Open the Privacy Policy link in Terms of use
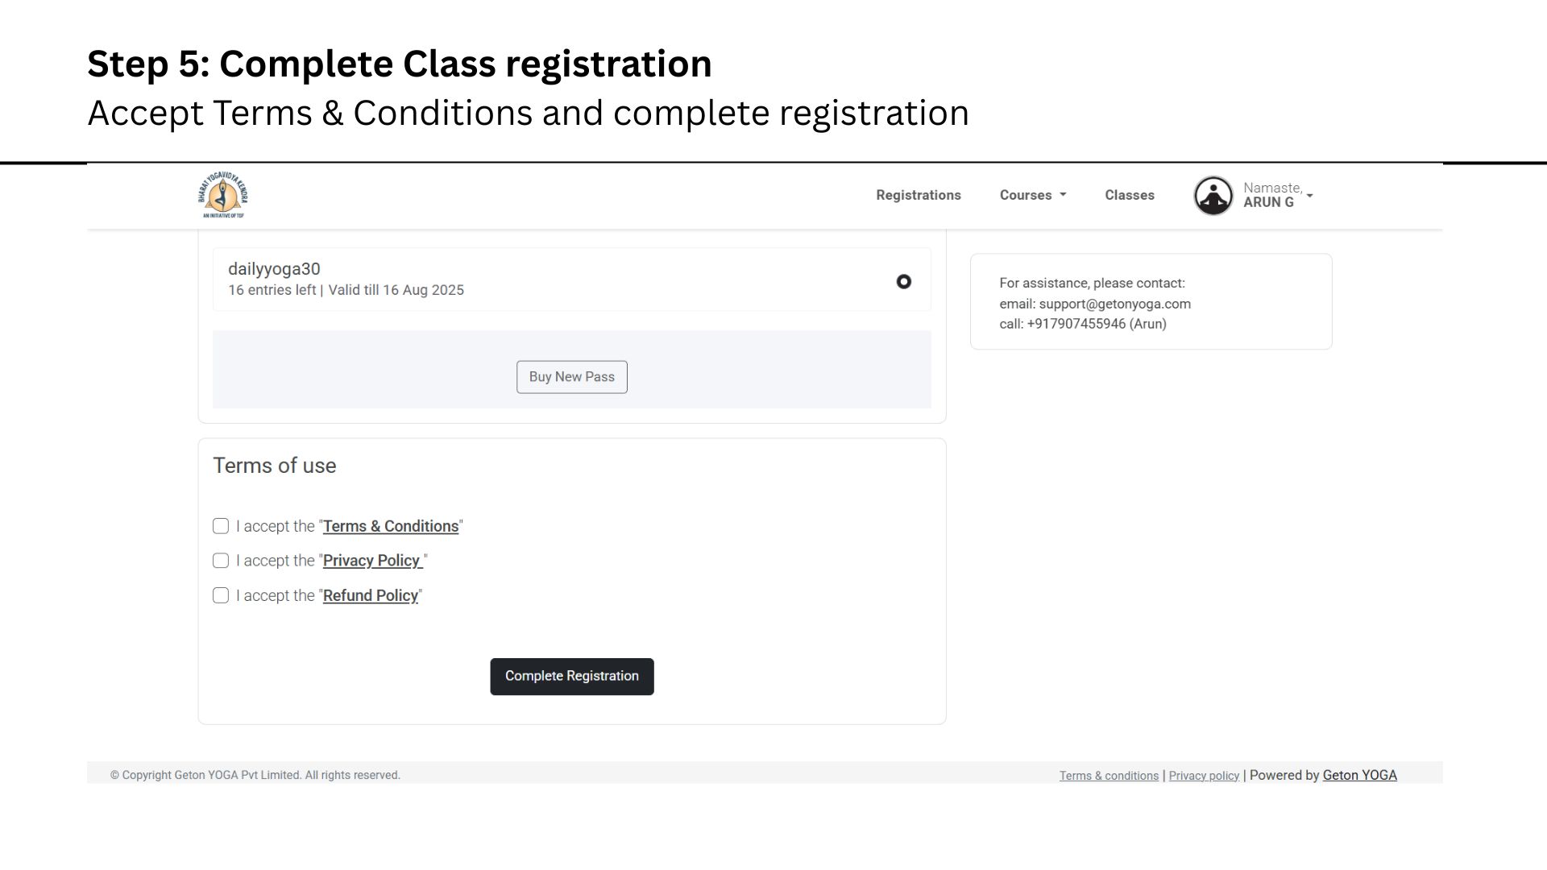The height and width of the screenshot is (870, 1547). point(372,561)
